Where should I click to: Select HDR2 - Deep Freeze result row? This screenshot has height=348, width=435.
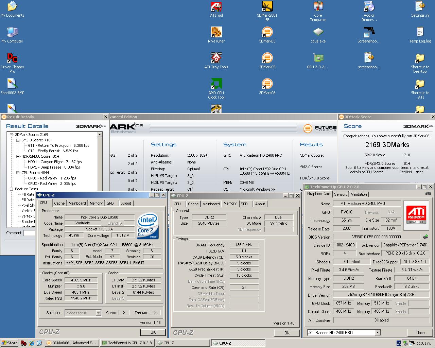[x=54, y=167]
